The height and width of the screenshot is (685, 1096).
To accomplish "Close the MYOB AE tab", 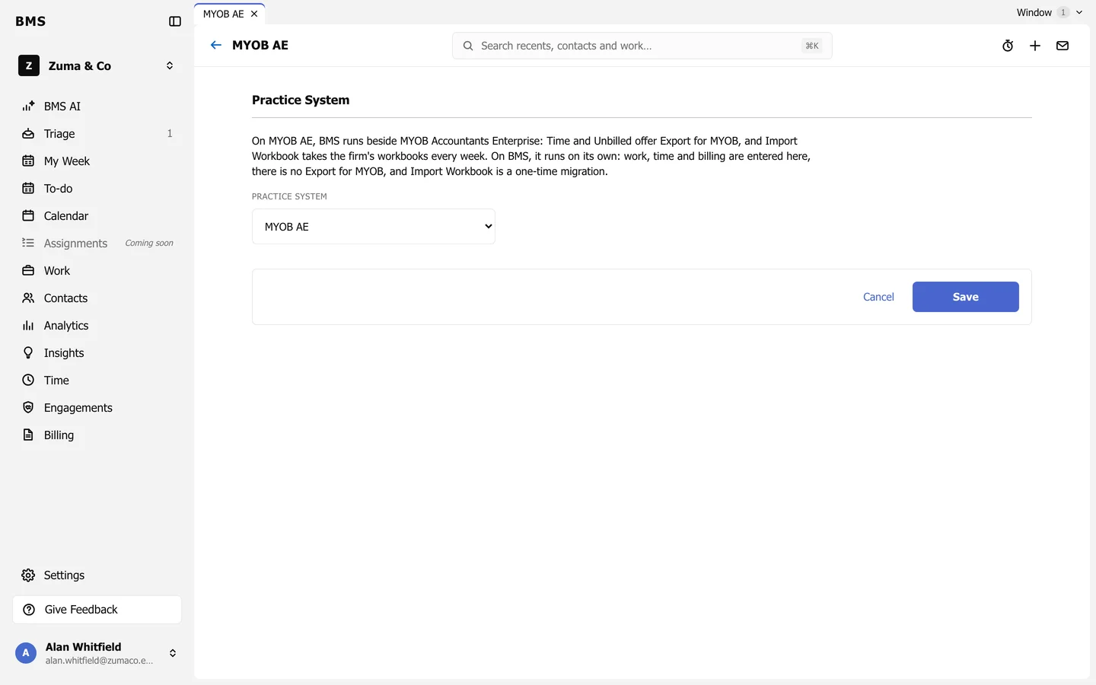I will click(254, 14).
